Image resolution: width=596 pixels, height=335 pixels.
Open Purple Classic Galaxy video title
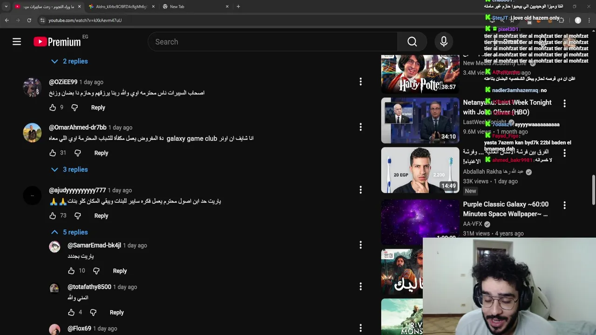click(x=506, y=209)
